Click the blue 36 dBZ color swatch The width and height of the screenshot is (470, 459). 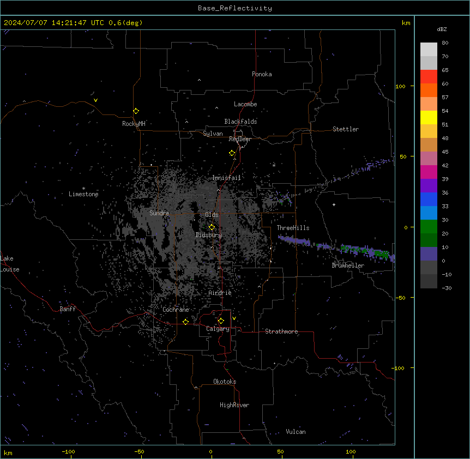(x=429, y=199)
